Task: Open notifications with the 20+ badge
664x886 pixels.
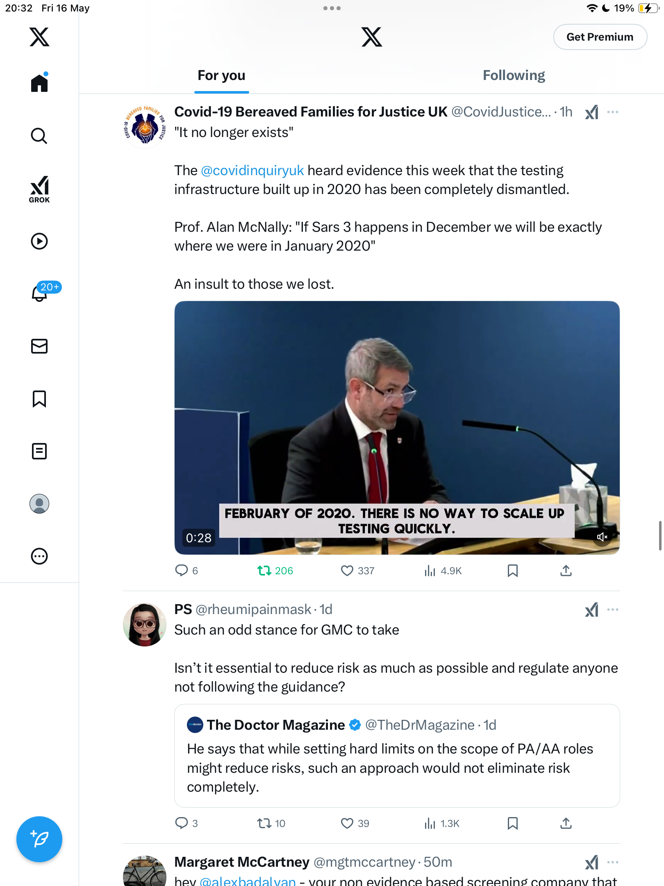Action: point(39,293)
